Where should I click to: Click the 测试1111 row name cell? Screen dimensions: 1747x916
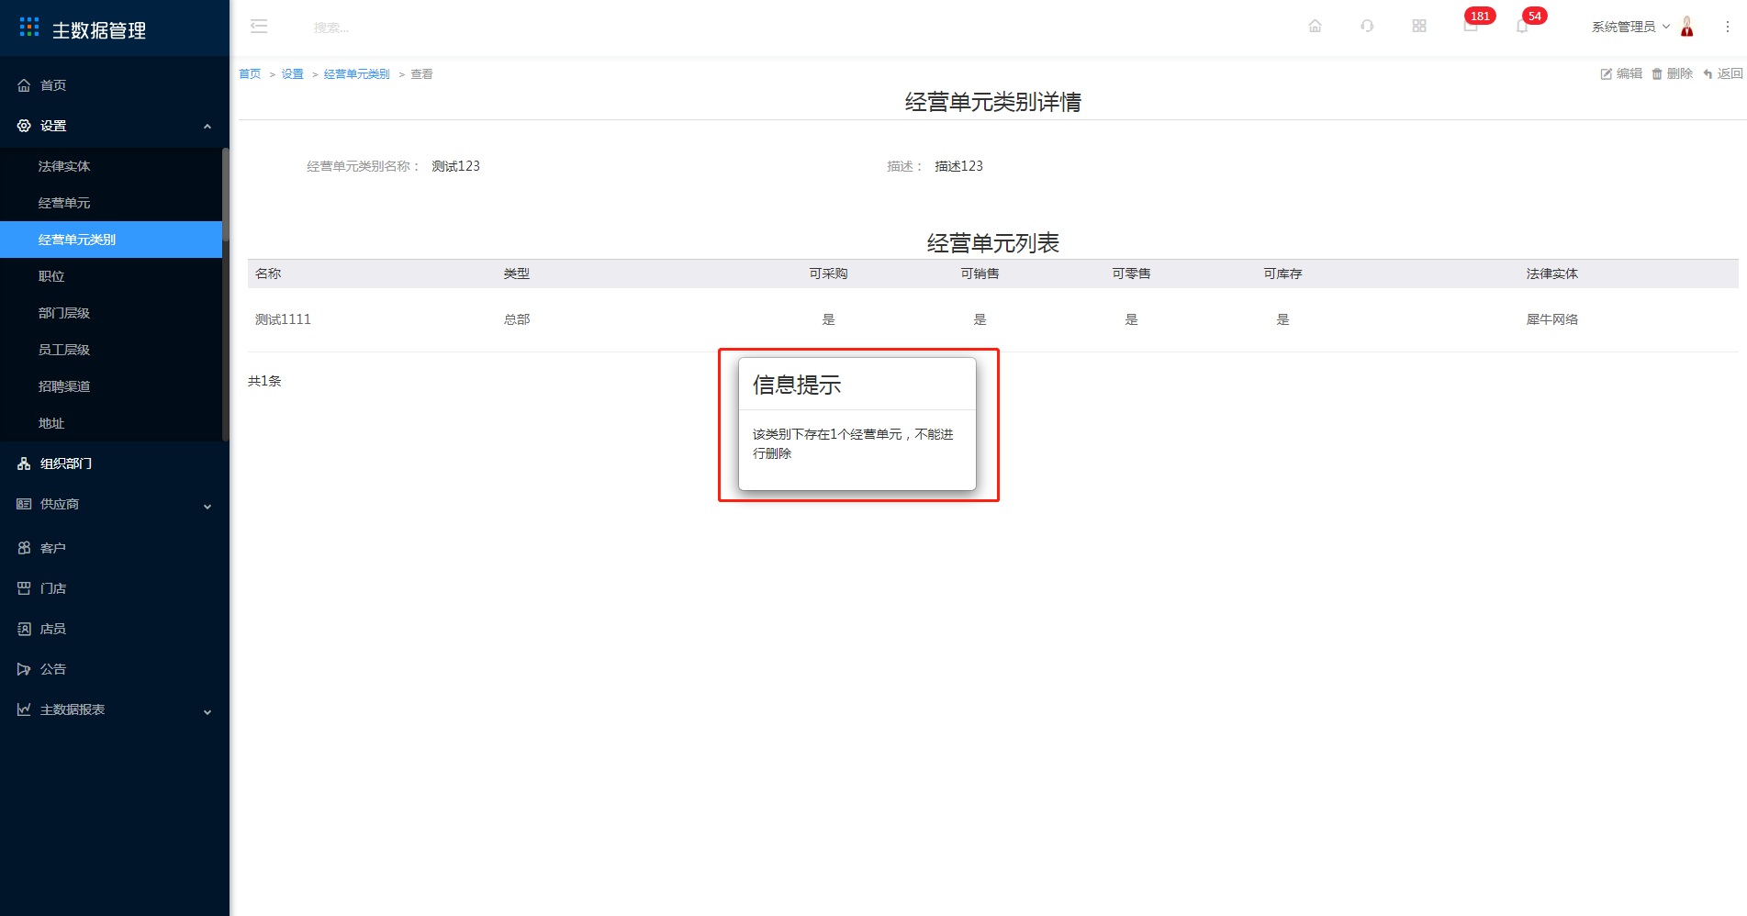click(x=283, y=319)
